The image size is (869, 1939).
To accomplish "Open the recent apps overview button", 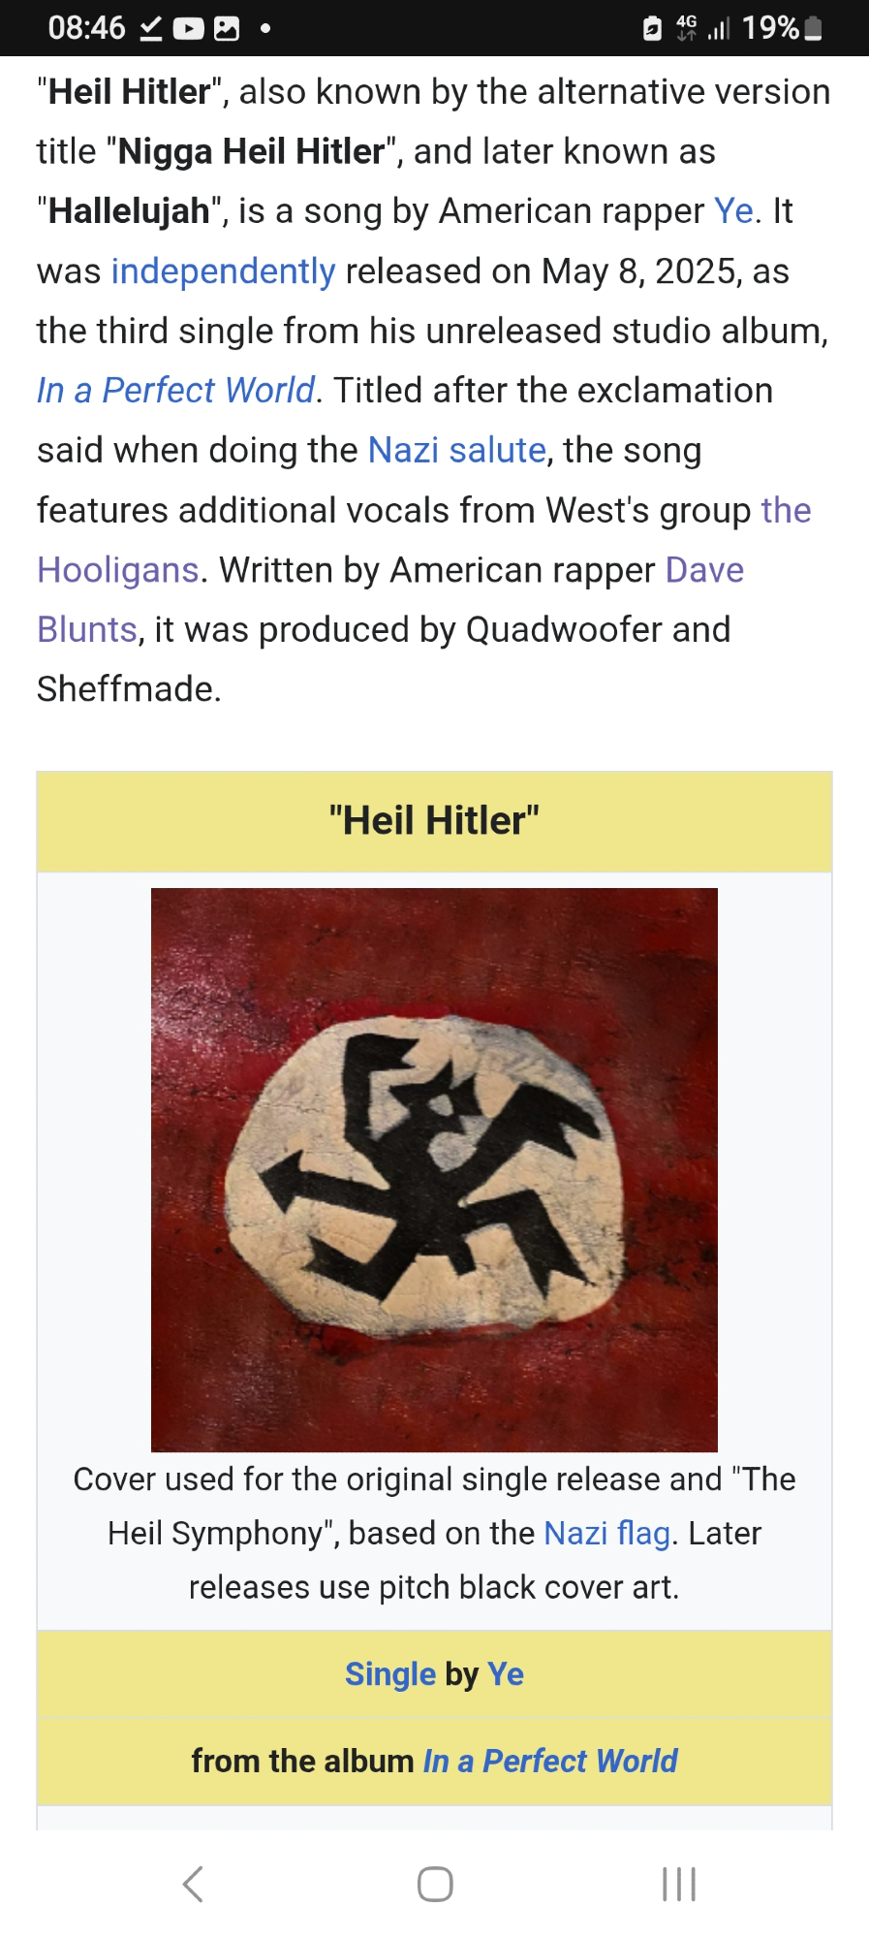I will [x=678, y=1884].
